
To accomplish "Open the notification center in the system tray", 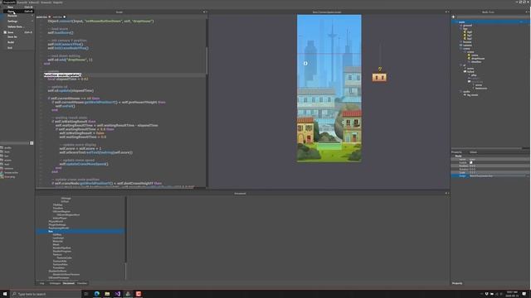I will tap(524, 294).
